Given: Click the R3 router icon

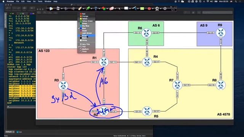Looking at the screenshot, I should pos(63,85).
